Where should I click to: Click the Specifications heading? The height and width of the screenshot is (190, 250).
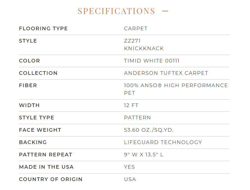click(x=116, y=11)
